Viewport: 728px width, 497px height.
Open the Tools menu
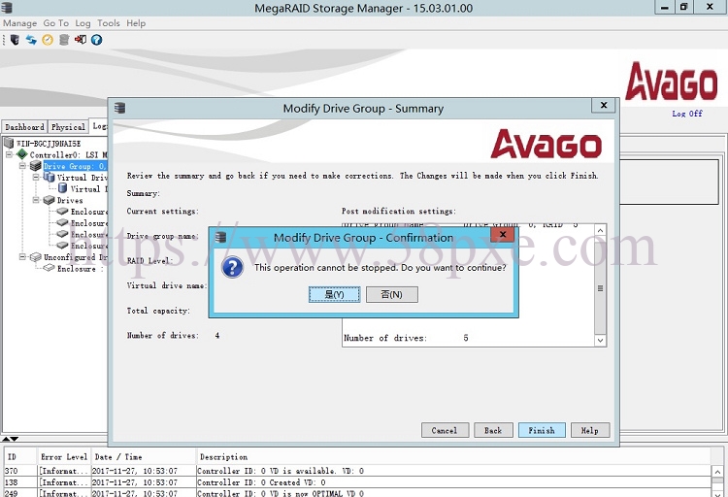coord(108,23)
